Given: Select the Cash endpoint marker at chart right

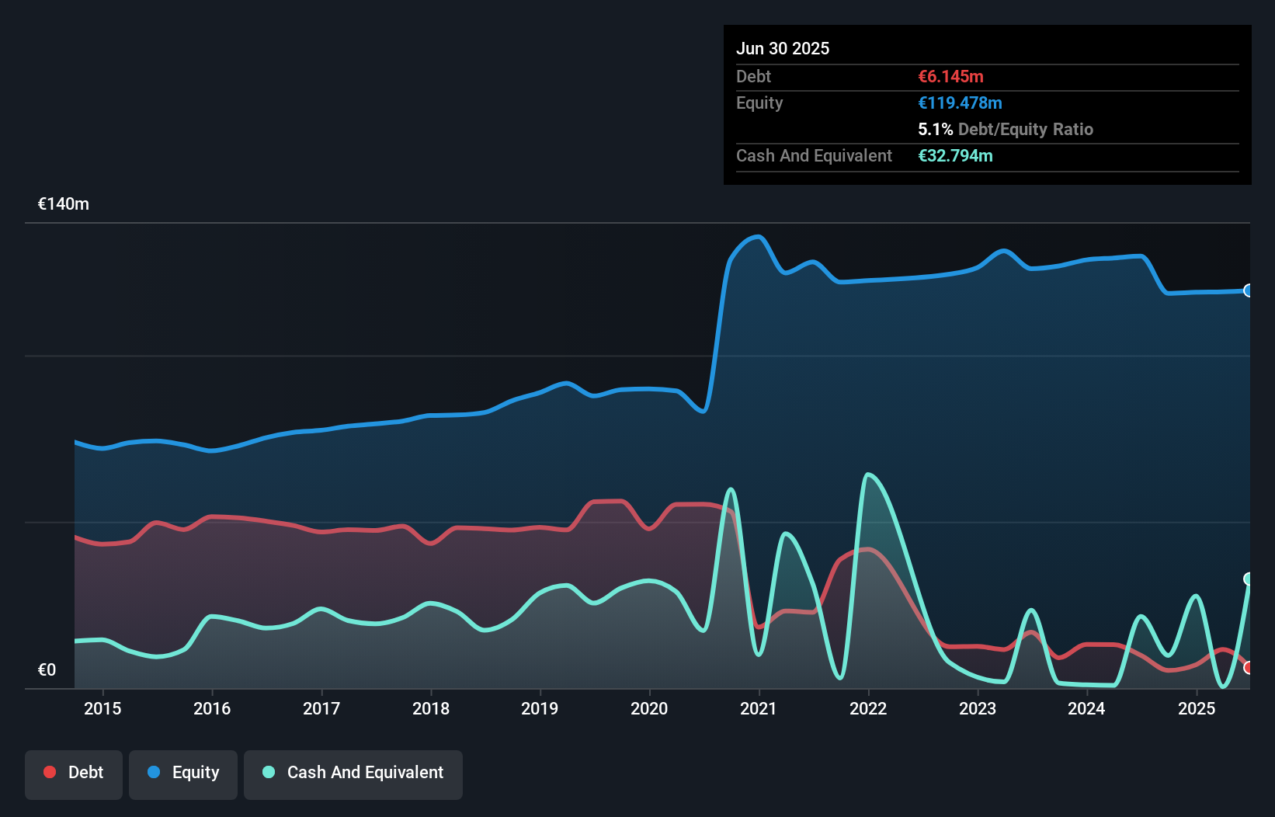Looking at the screenshot, I should pos(1249,578).
